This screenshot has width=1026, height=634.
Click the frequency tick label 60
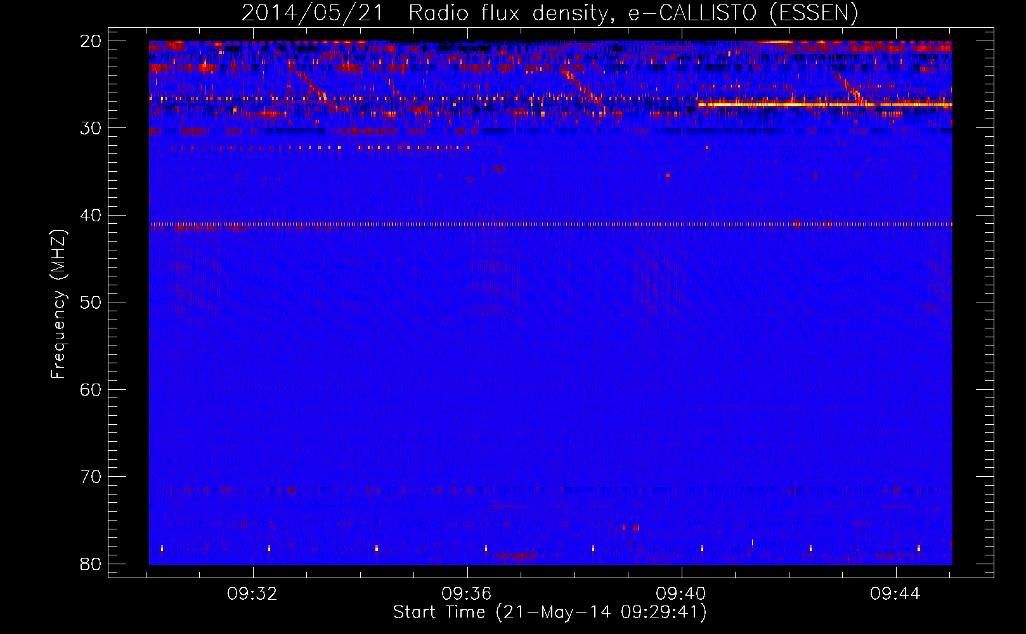click(x=91, y=389)
